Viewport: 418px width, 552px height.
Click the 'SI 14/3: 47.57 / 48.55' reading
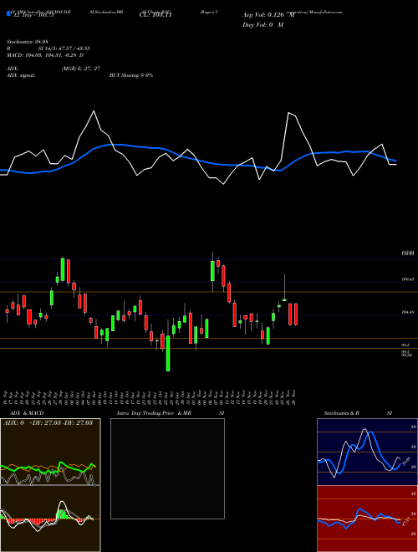[64, 49]
